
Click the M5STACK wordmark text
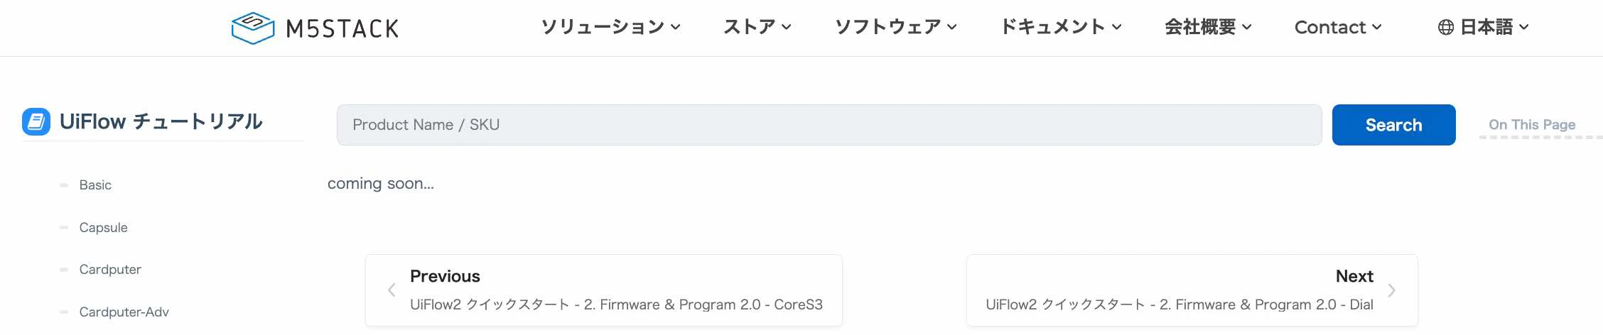click(x=342, y=29)
